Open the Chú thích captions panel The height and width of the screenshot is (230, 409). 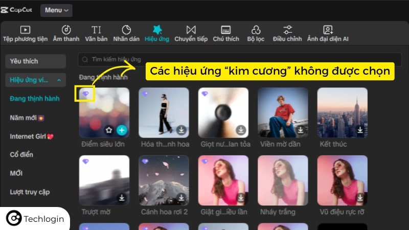pos(225,33)
